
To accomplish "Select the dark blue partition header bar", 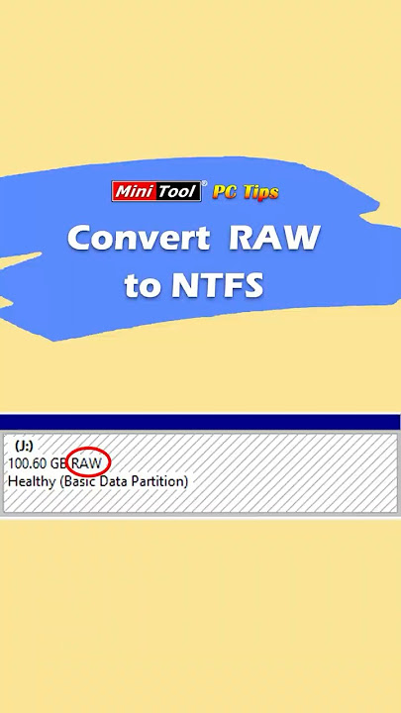I will (200, 422).
